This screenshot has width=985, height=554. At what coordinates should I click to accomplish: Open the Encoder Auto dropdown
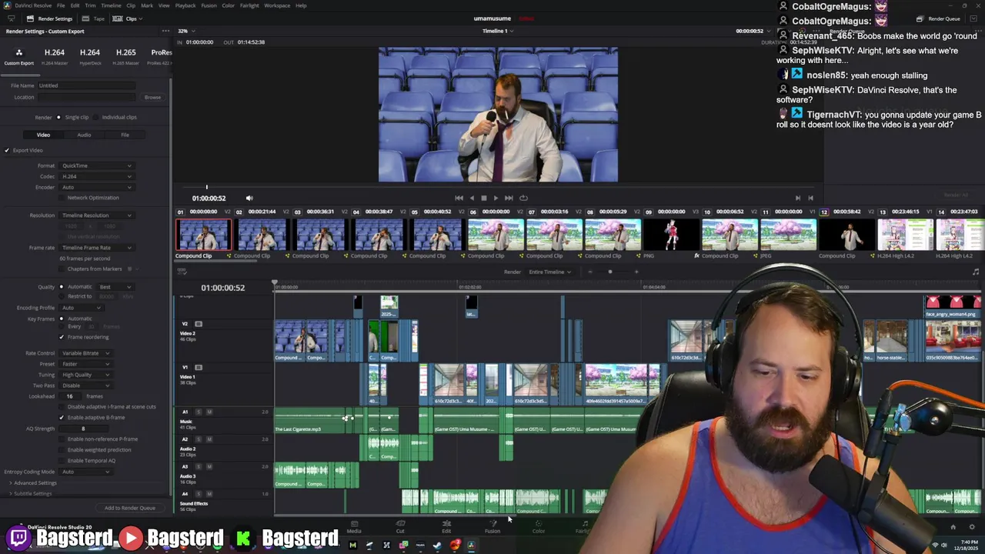click(96, 187)
